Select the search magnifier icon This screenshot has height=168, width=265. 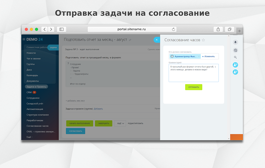(x=235, y=57)
